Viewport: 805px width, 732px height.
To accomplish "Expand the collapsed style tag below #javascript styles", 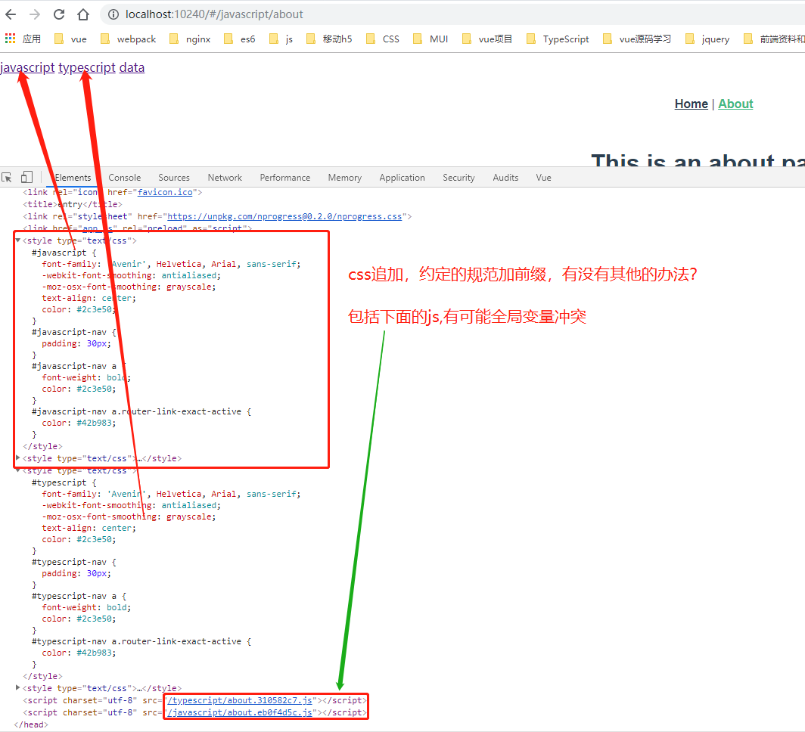I will click(18, 457).
